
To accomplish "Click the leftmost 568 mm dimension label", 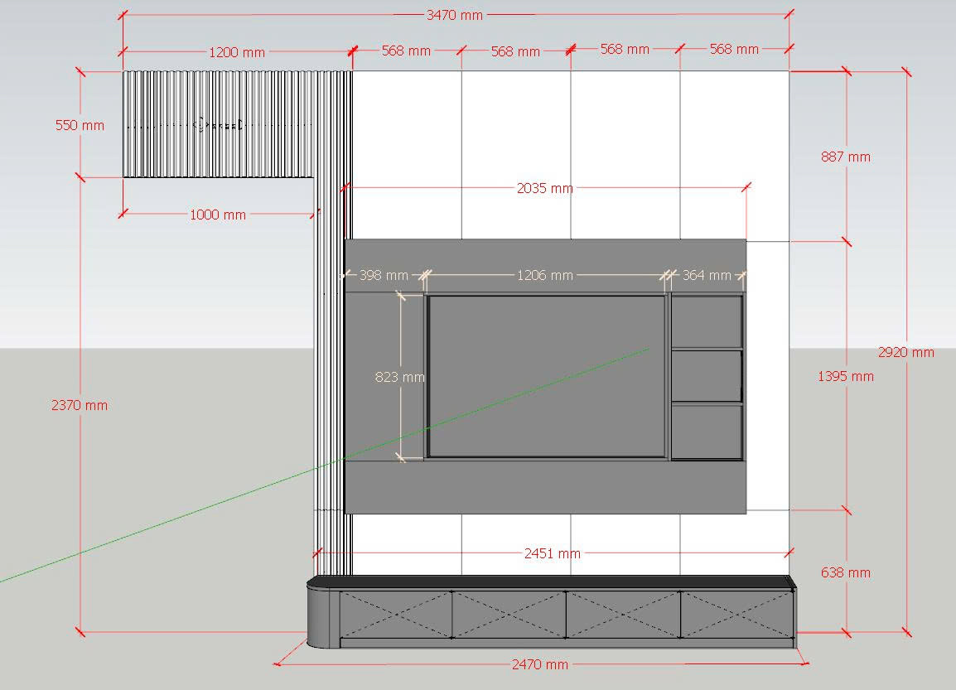I will (x=406, y=51).
